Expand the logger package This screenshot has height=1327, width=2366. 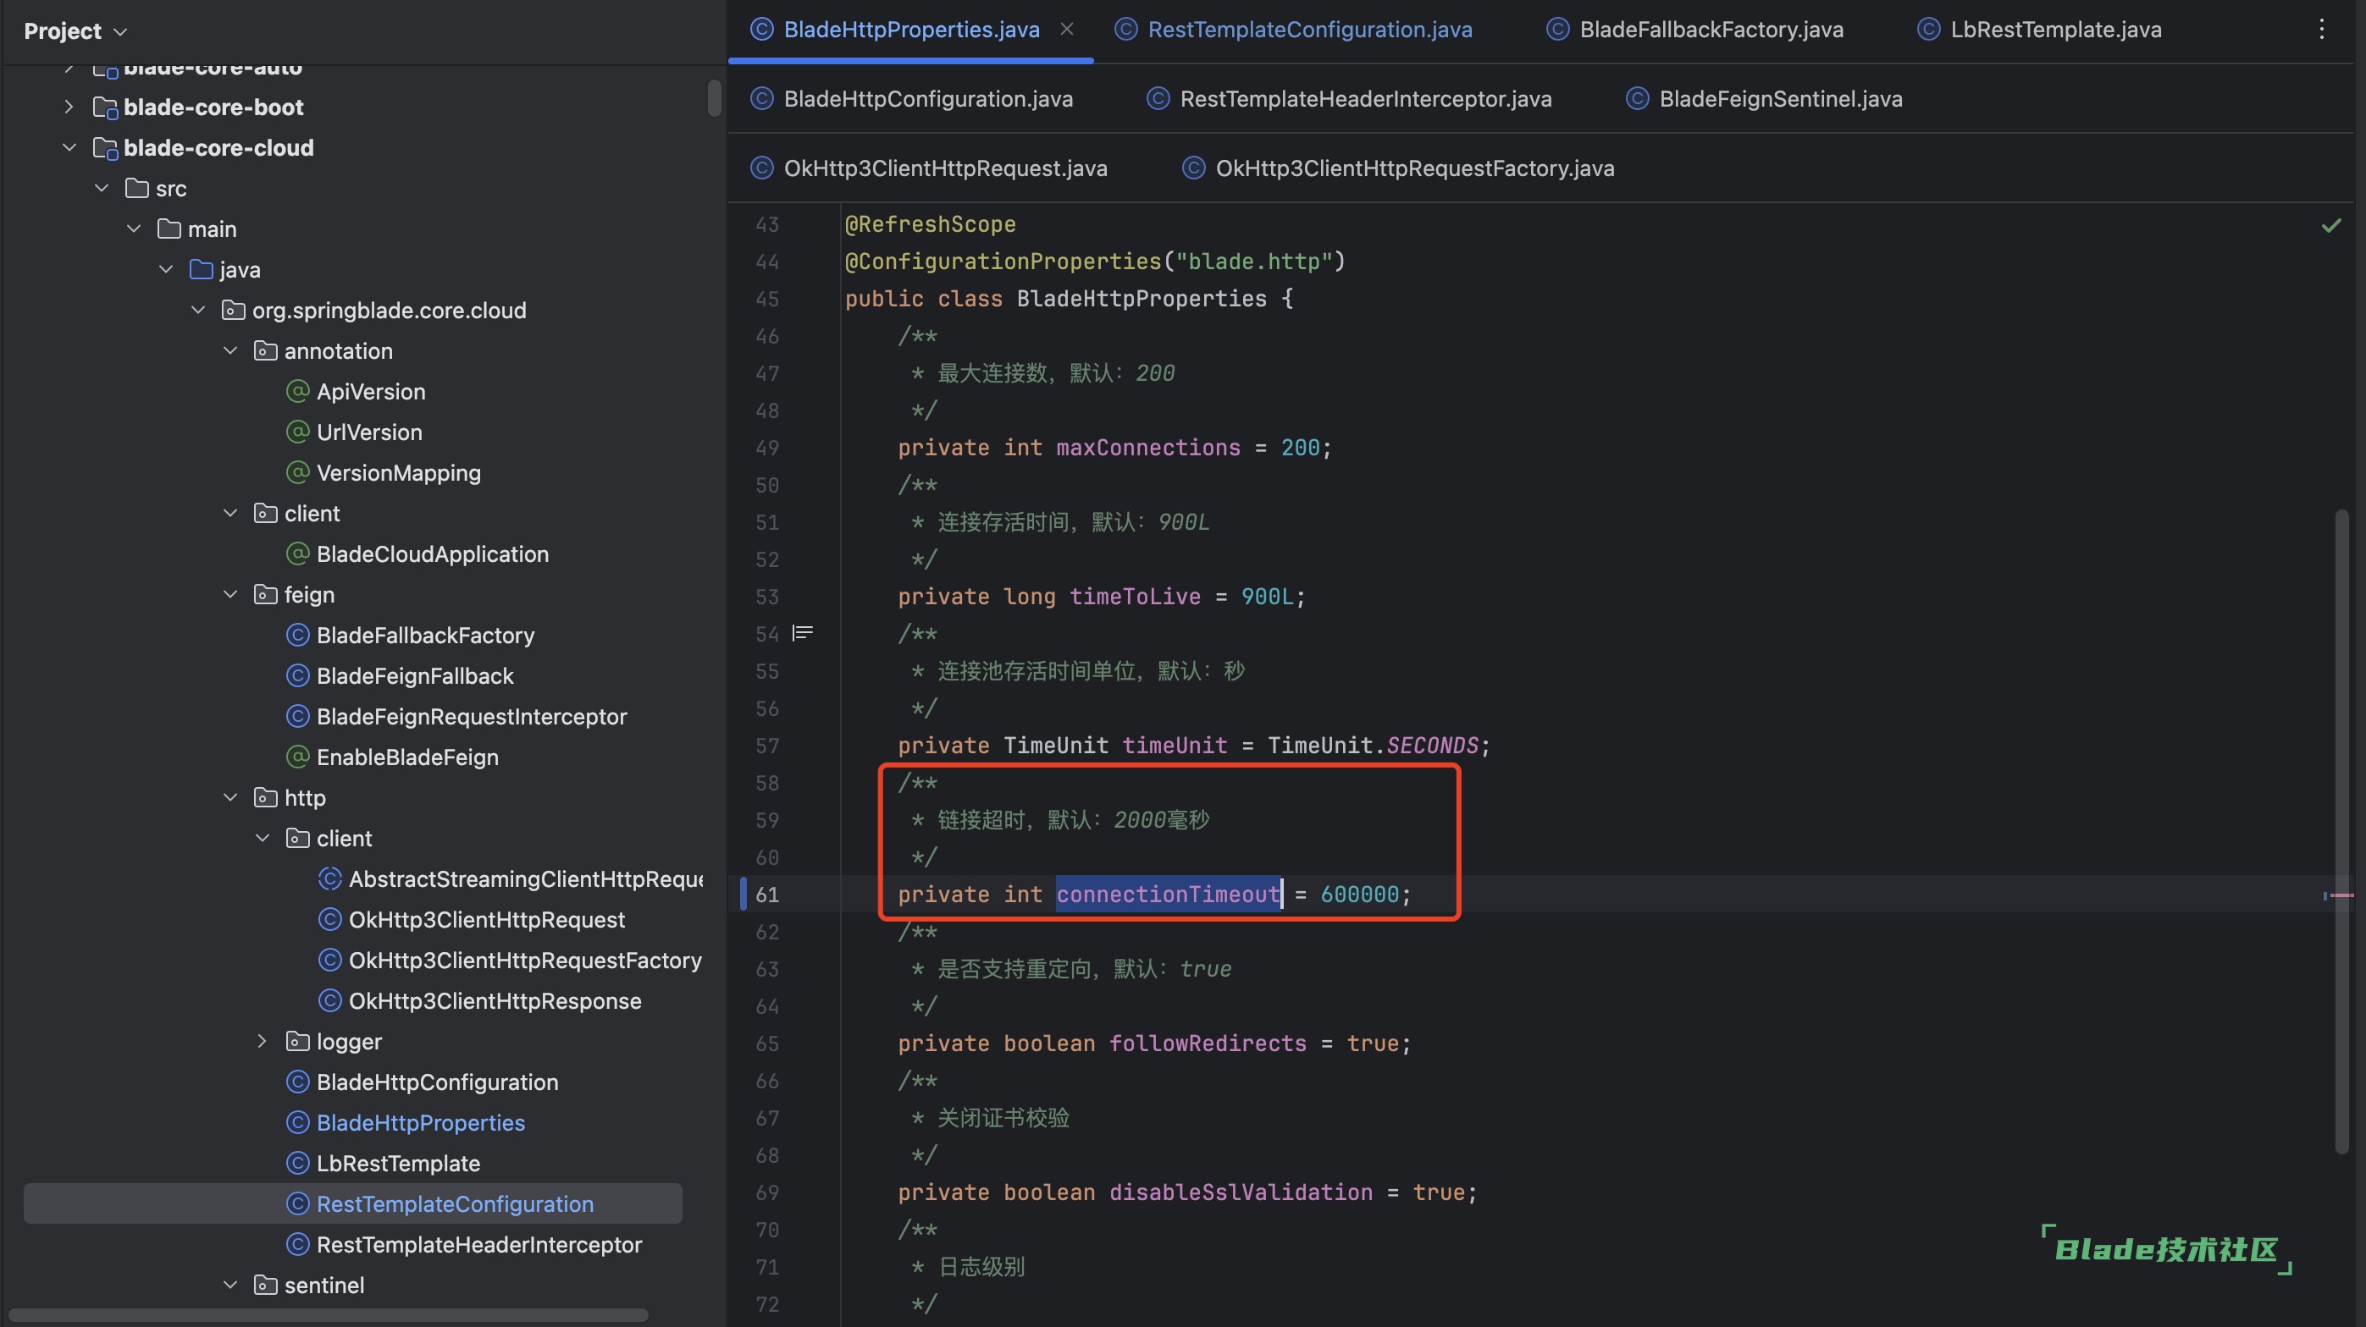click(x=263, y=1041)
